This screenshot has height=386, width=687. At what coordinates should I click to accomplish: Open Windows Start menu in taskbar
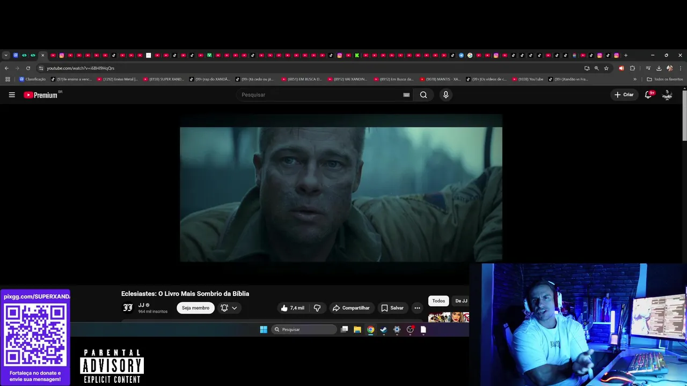pyautogui.click(x=264, y=330)
